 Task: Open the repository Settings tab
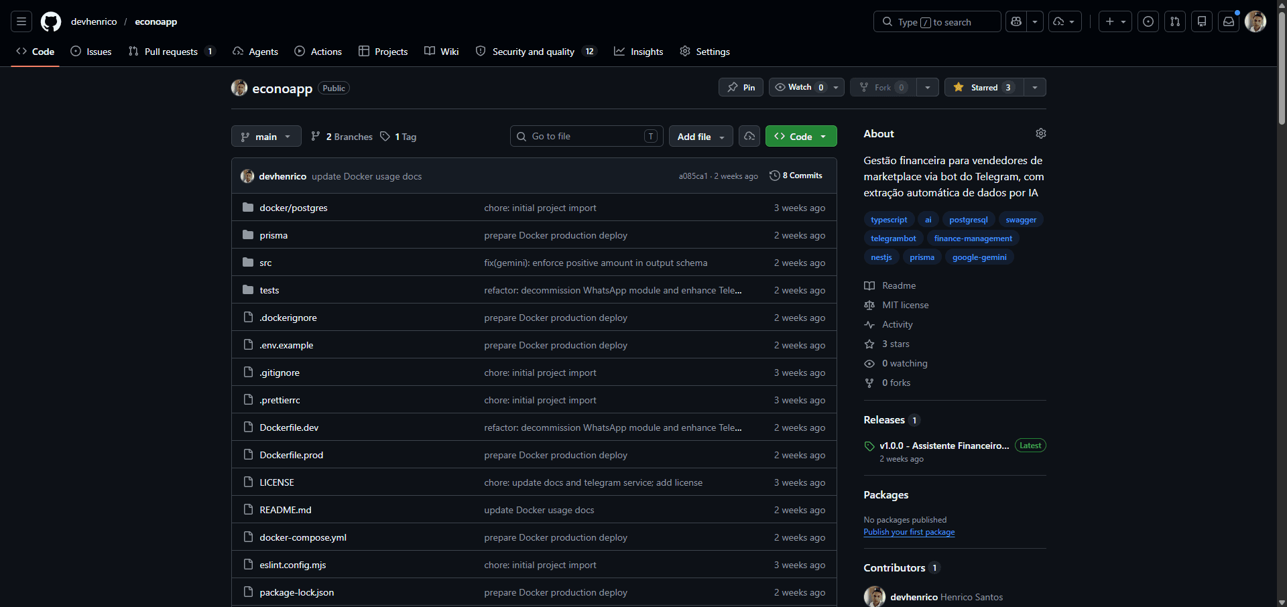point(704,52)
